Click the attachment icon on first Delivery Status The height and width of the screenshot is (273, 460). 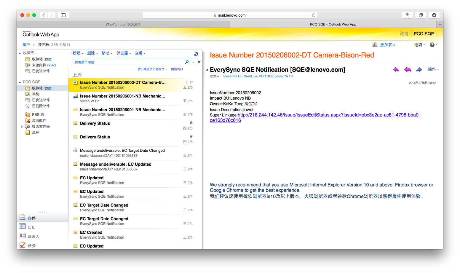[x=191, y=123]
